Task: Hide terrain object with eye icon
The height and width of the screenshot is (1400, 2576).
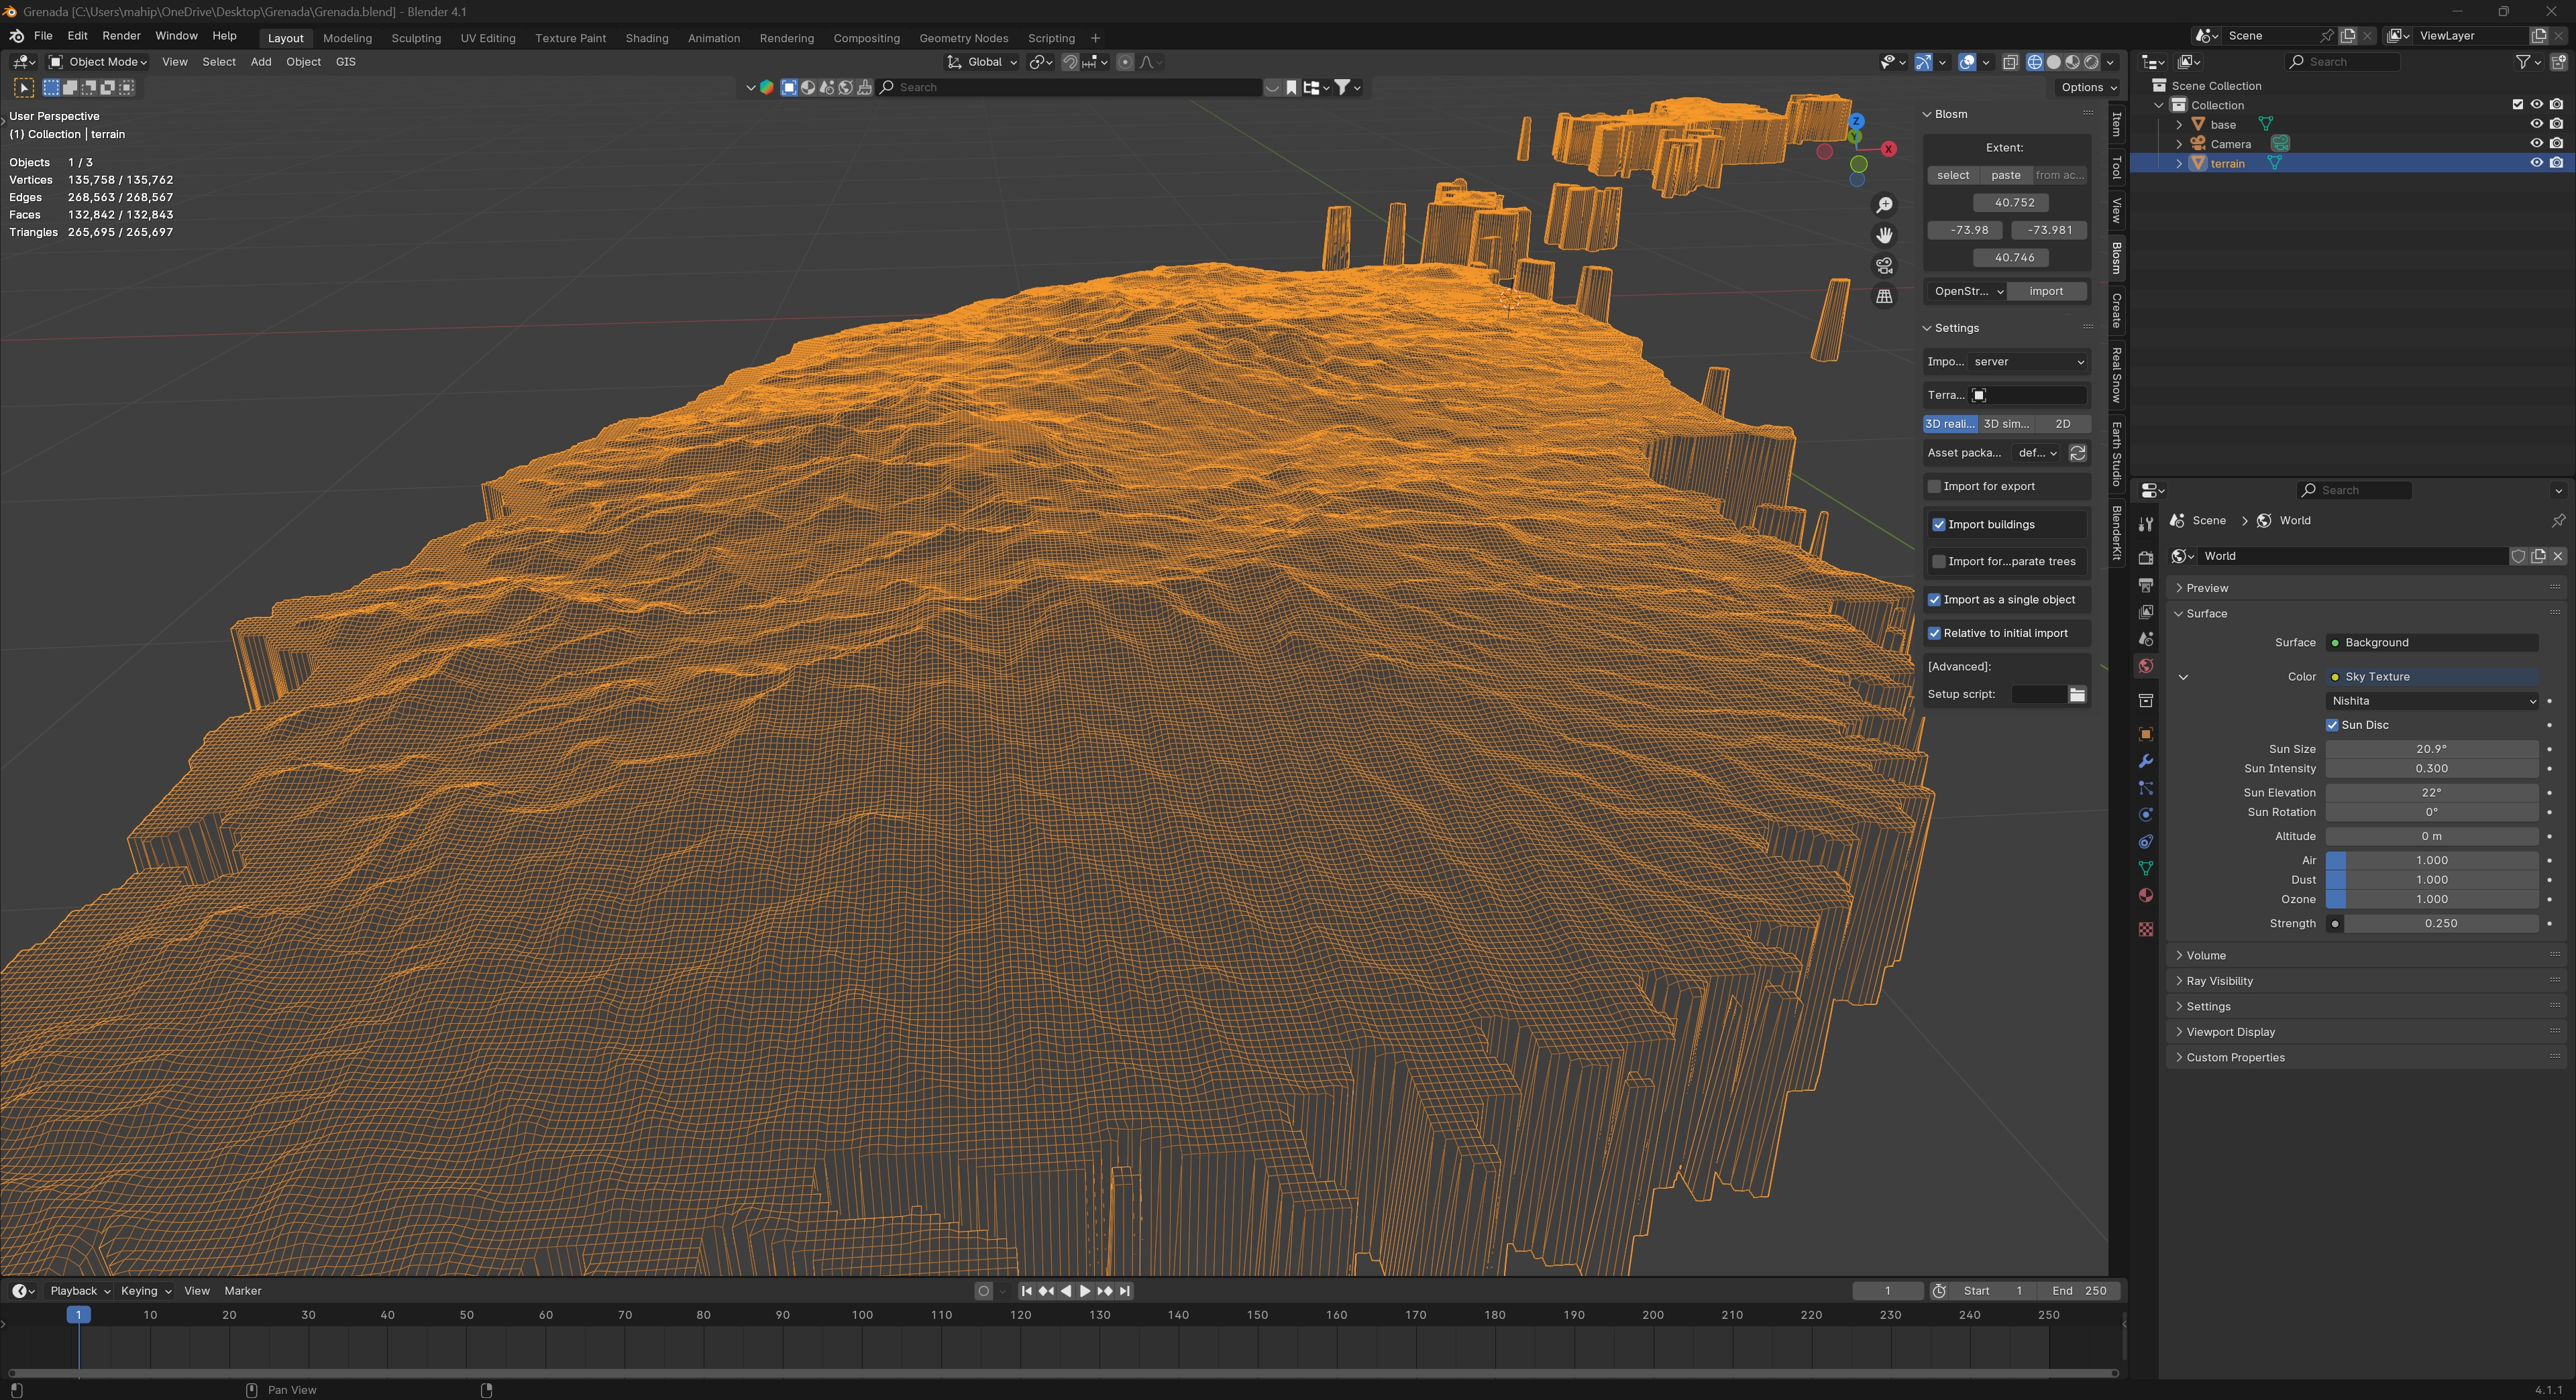Action: pyautogui.click(x=2536, y=163)
